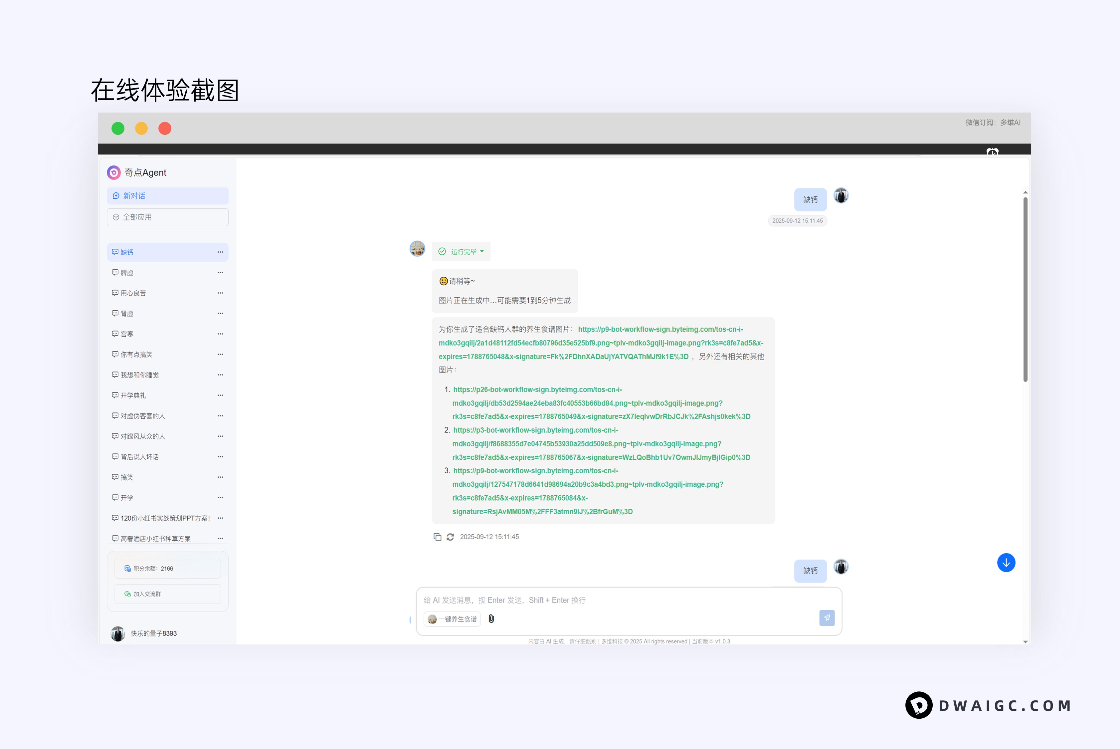The image size is (1120, 749).
Task: Send the message using the paper plane icon
Action: pyautogui.click(x=827, y=618)
